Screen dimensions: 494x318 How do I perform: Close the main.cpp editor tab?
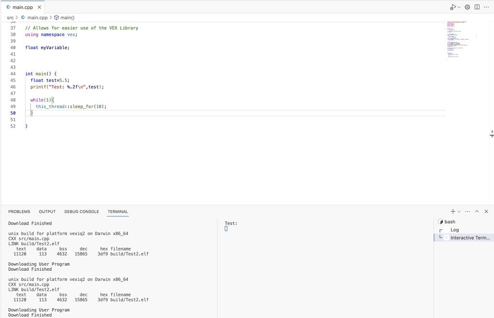click(x=39, y=7)
